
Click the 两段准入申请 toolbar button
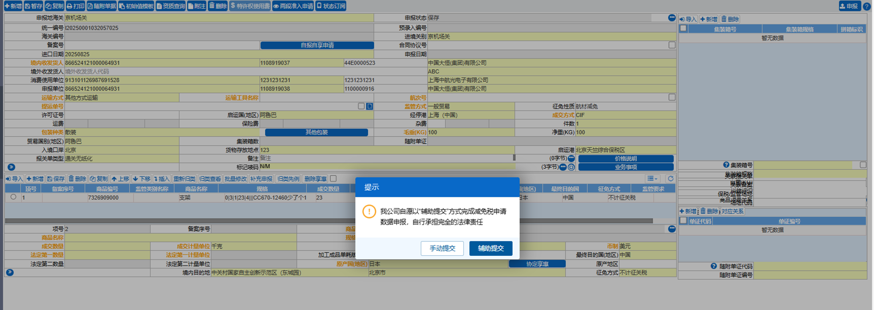point(293,6)
